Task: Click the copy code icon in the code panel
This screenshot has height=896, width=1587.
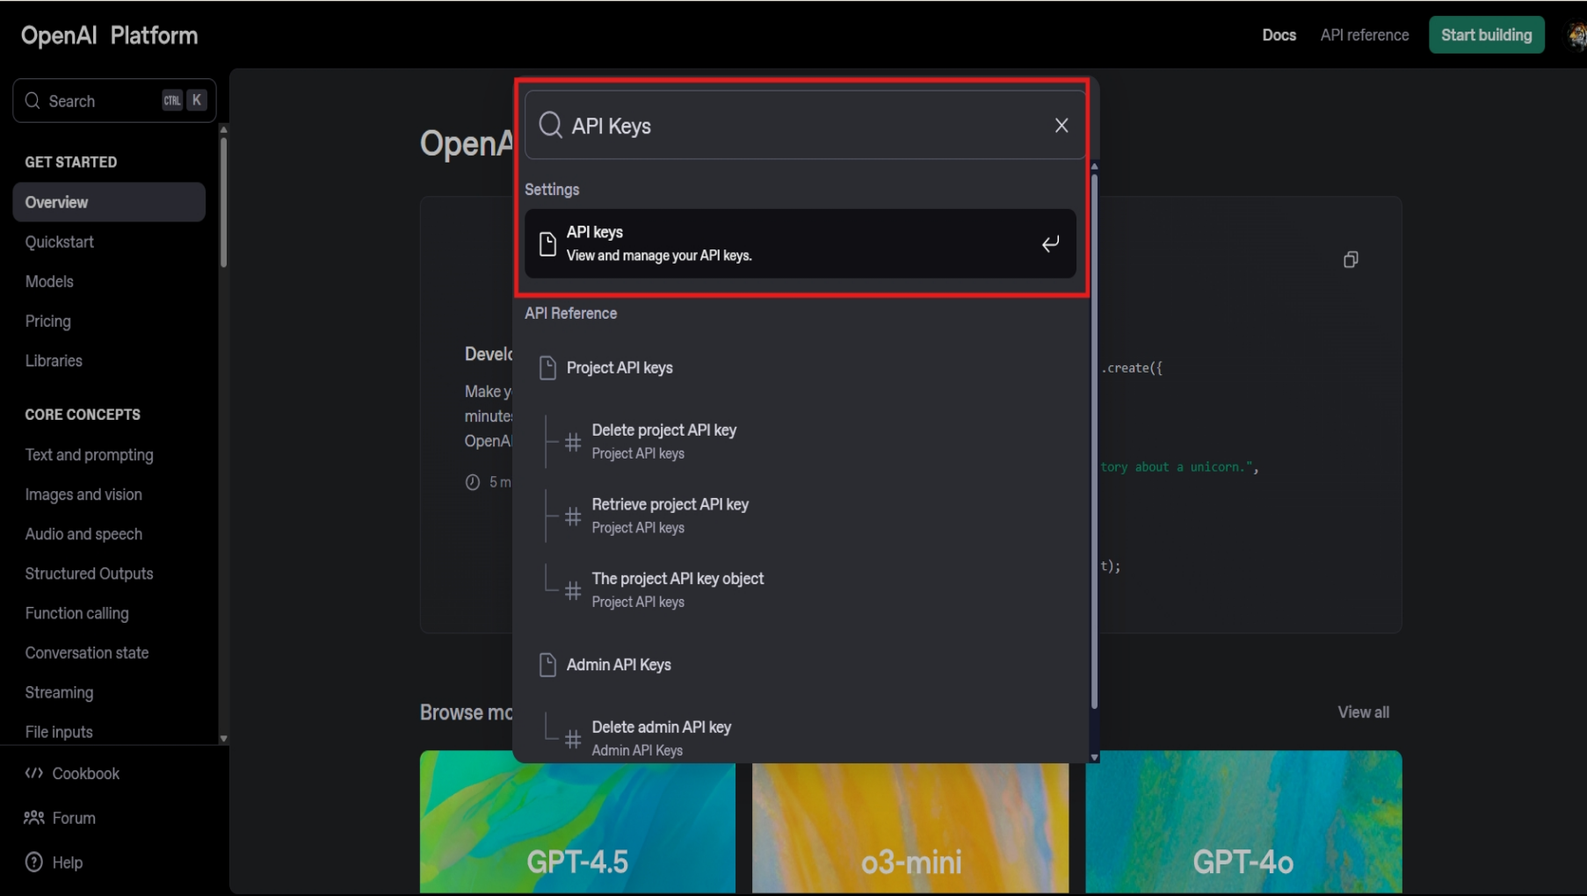Action: click(1351, 259)
